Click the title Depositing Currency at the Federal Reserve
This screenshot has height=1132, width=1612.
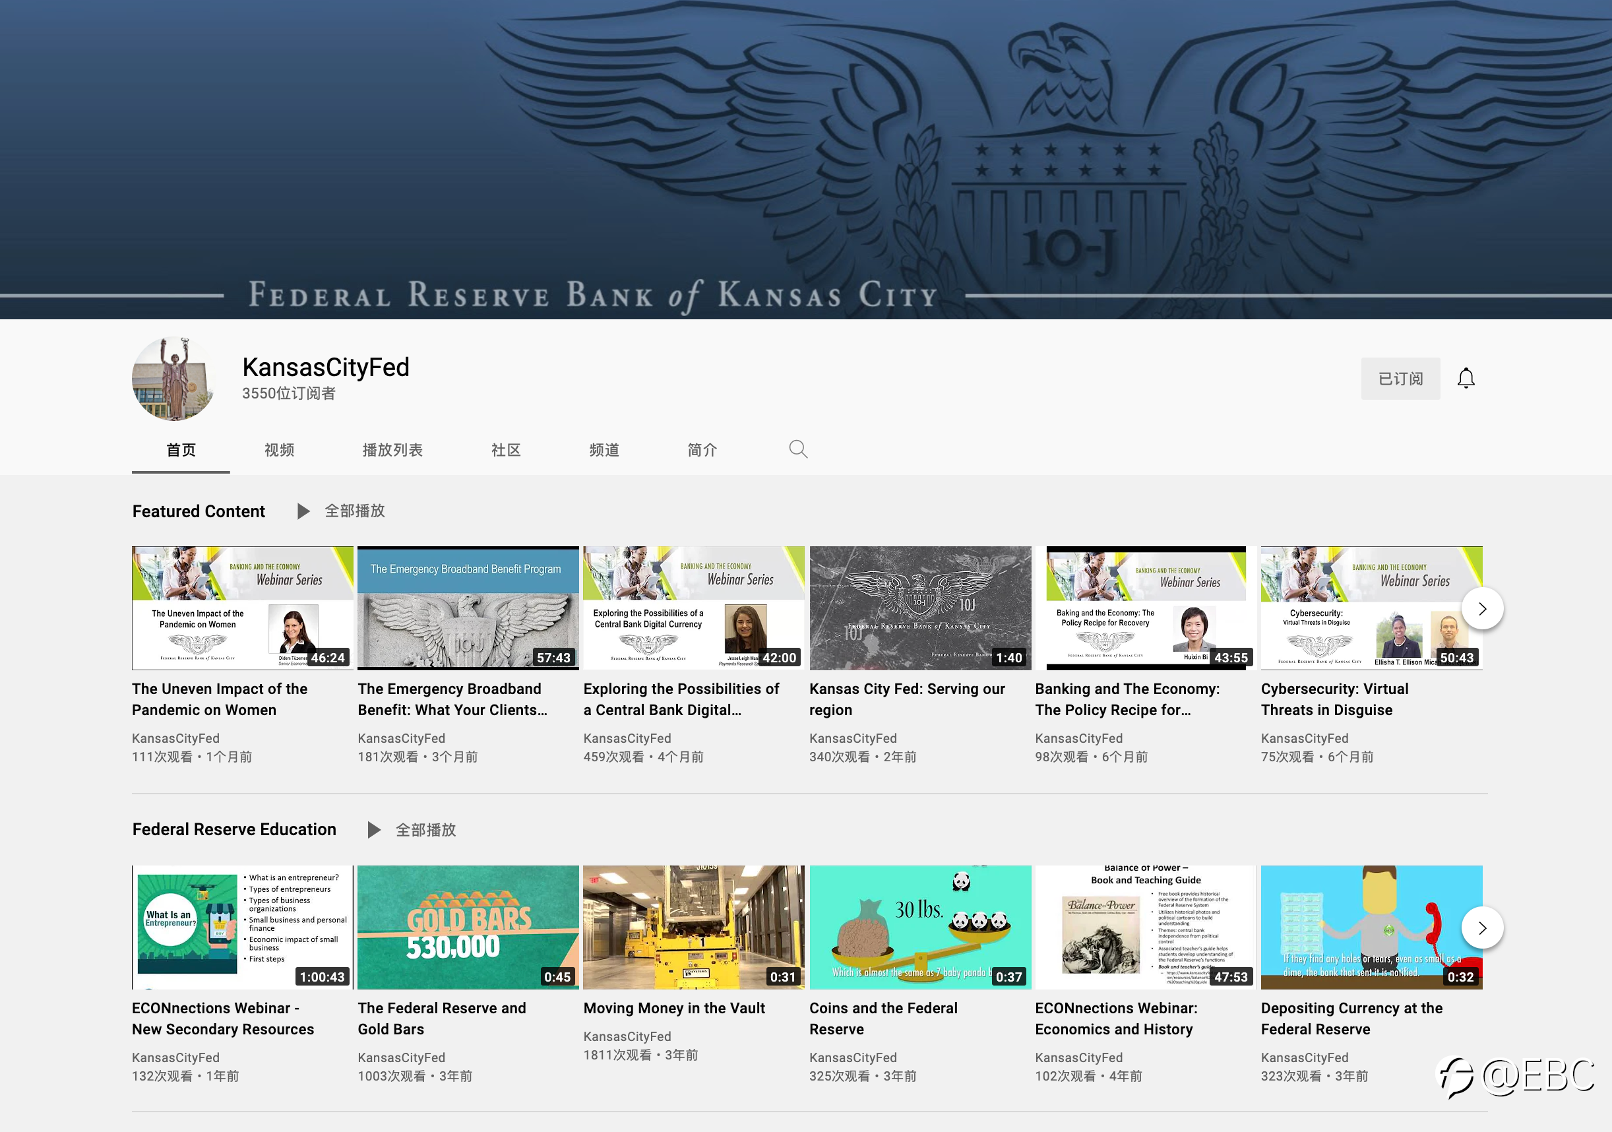pyautogui.click(x=1351, y=1019)
